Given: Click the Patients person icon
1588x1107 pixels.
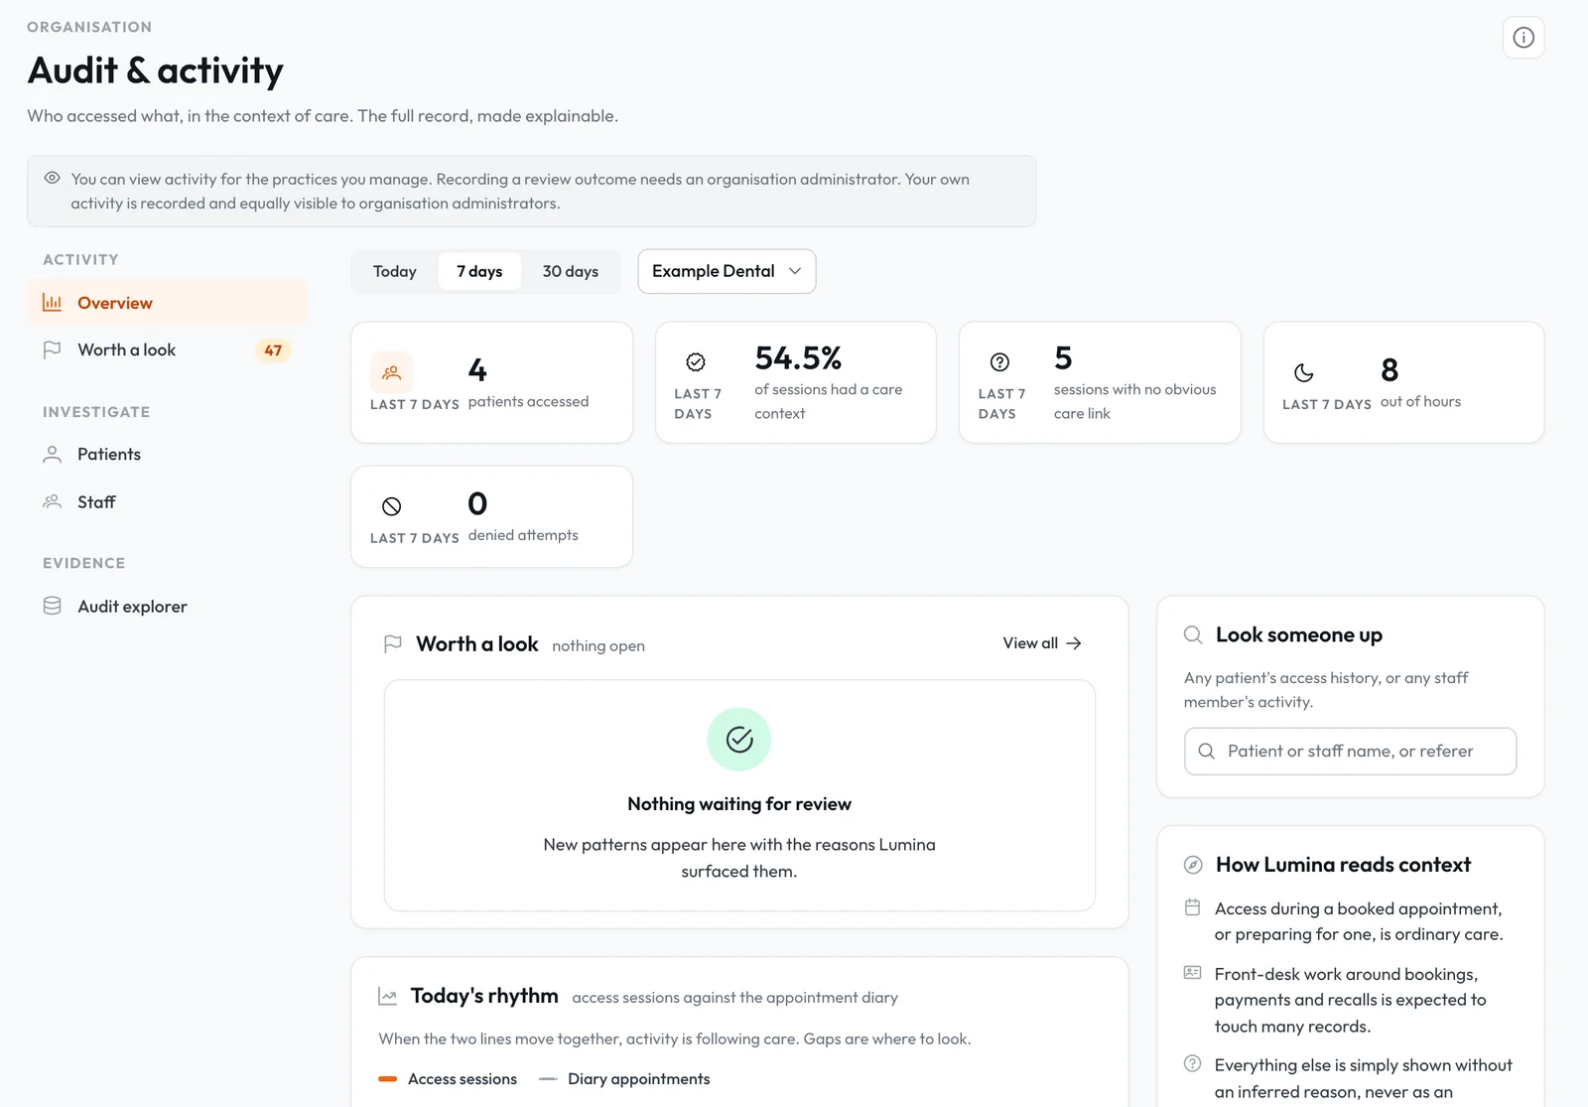Looking at the screenshot, I should pos(53,454).
